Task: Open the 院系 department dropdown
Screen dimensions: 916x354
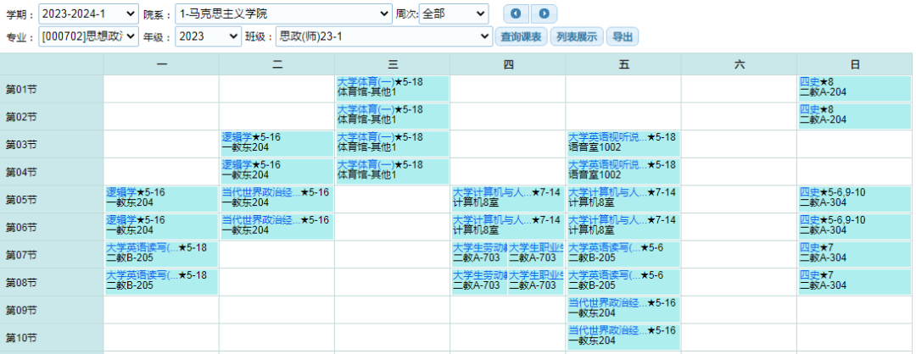Action: (283, 13)
